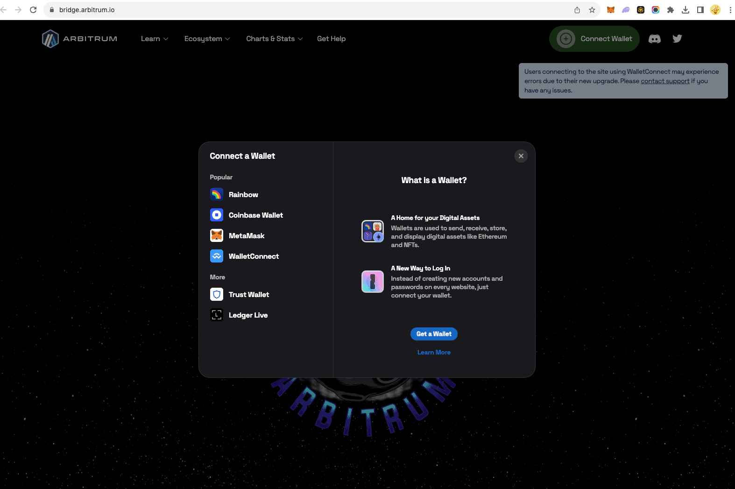Select the Rainbow wallet icon
The image size is (735, 489).
pyautogui.click(x=217, y=194)
